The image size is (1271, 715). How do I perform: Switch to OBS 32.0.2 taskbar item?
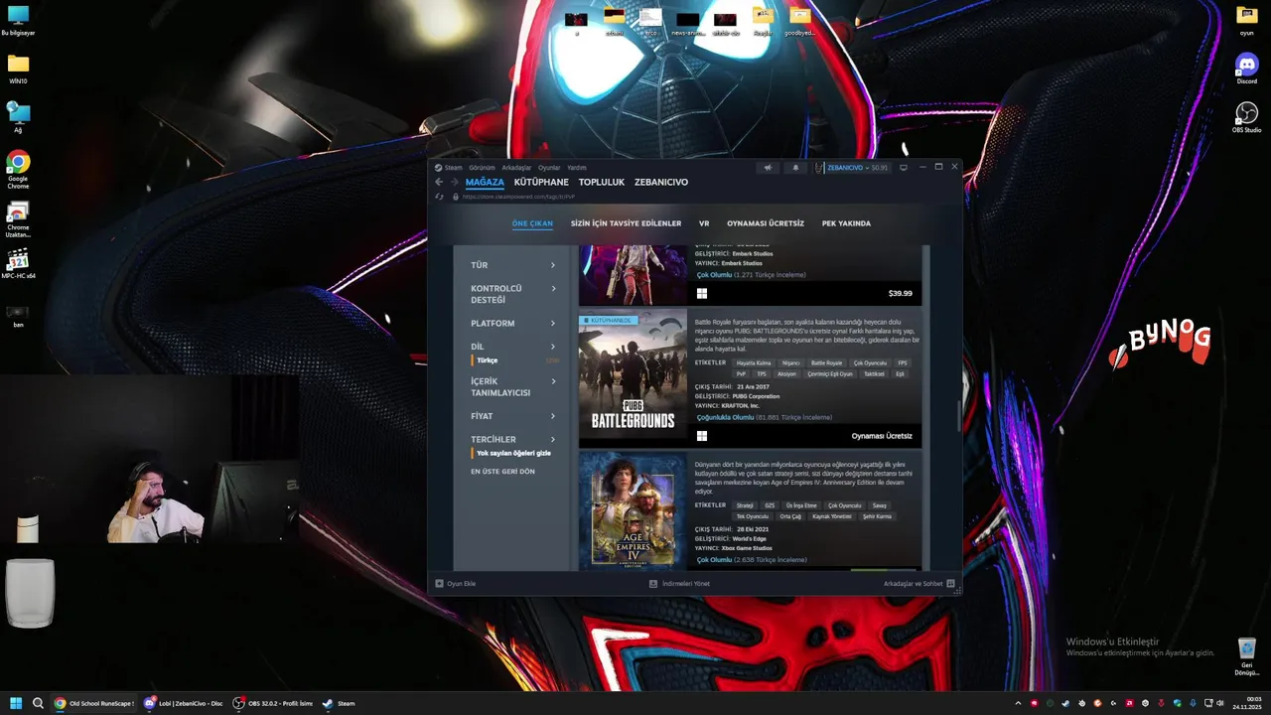[x=273, y=703]
